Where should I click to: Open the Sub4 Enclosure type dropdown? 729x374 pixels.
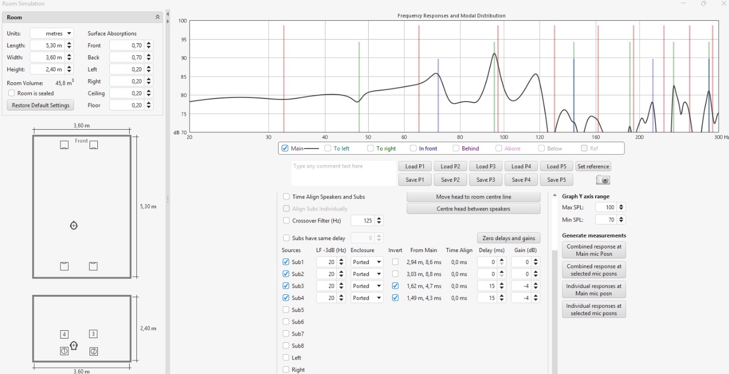pos(367,298)
